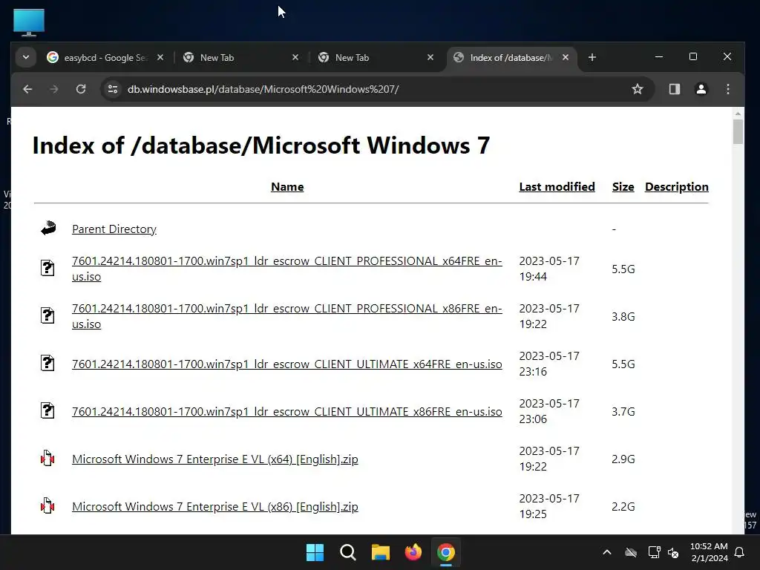Download CLIENT_PROFESSIONAL_x64FRE en-us.iso file
Screen dimensions: 760x570
click(287, 269)
